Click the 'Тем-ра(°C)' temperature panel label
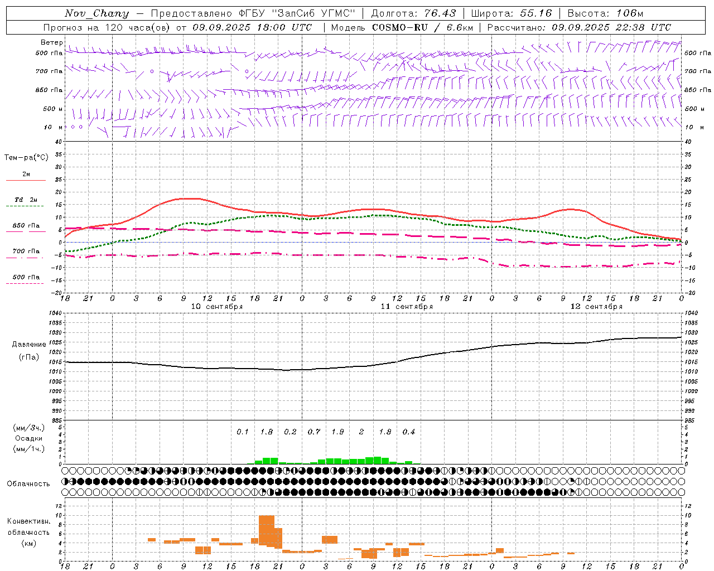Screen dimensions: 714x571 tap(26, 157)
